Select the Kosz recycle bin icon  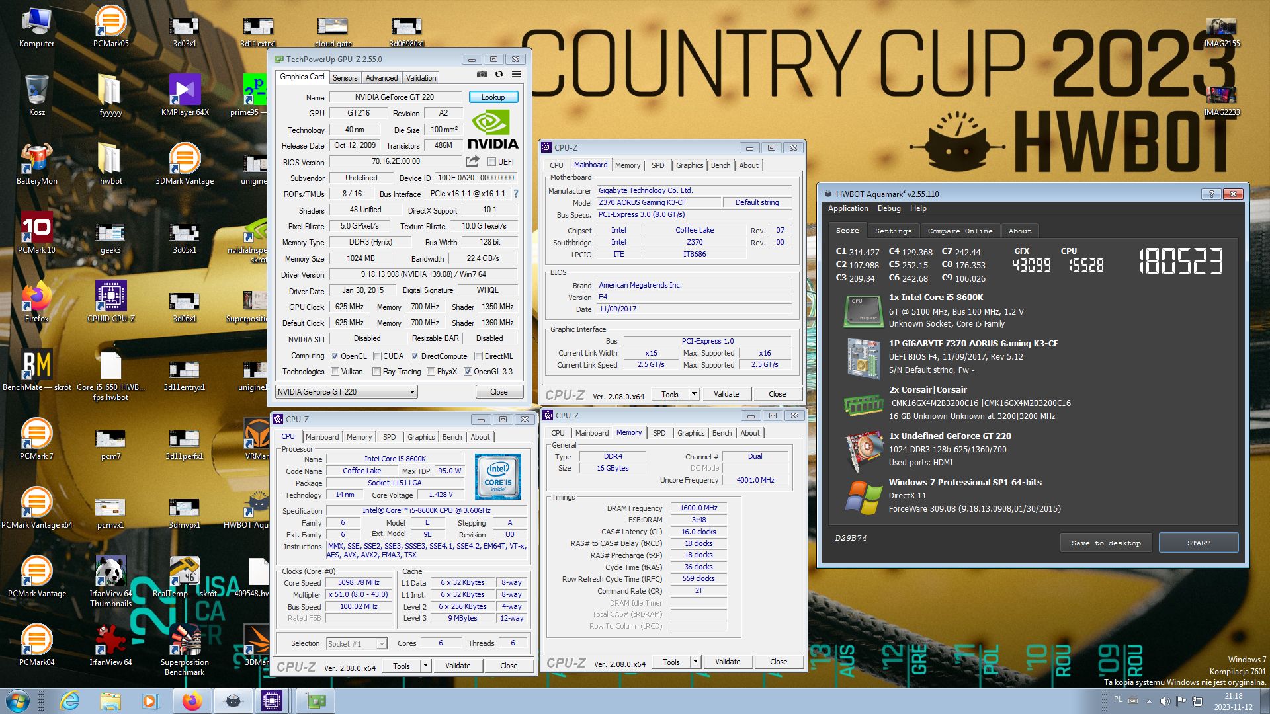tap(37, 96)
